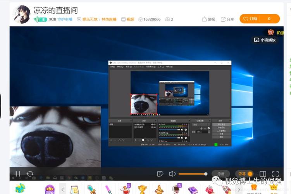Click the room title 凉凉的直播间

[x=55, y=10]
